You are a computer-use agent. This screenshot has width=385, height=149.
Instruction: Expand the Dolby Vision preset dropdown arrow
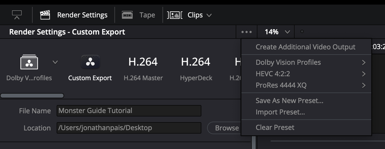point(55,62)
